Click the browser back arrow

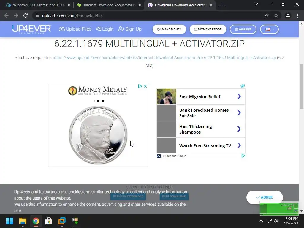tap(7, 15)
